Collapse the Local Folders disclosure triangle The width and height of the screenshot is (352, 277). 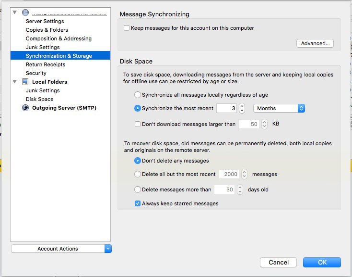tap(16, 82)
